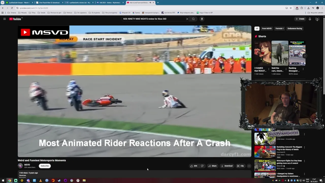Open the YouTube notifications bell
This screenshot has height=183, width=325.
click(310, 19)
